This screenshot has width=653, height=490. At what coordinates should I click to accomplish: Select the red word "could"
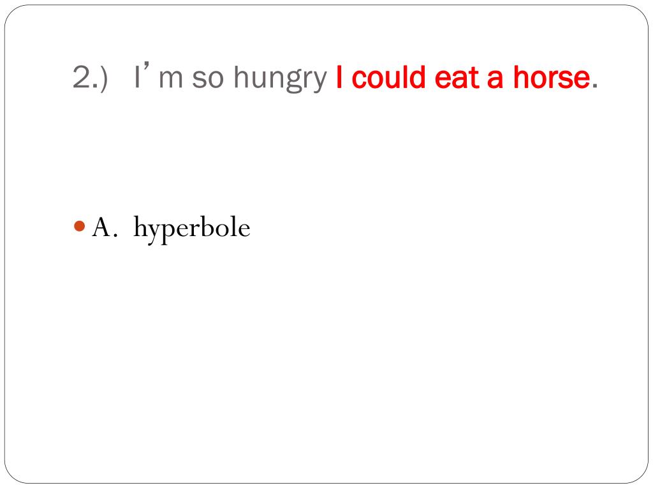pos(388,77)
